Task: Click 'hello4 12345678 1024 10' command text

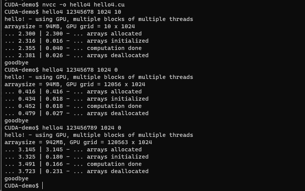Action: (x=82, y=12)
